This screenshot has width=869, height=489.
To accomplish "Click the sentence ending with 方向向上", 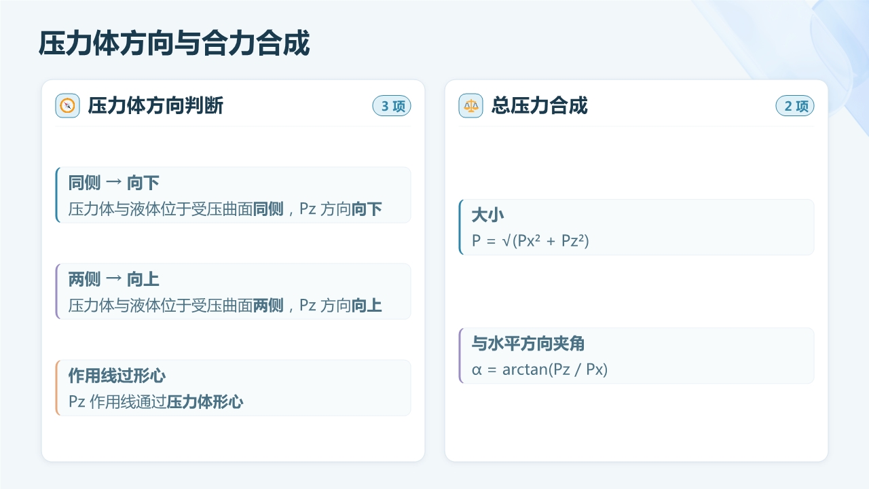I will [x=225, y=305].
